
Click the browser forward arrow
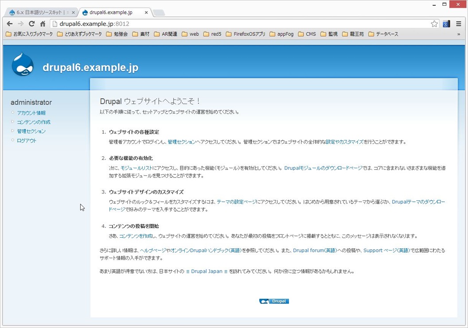pyautogui.click(x=20, y=24)
